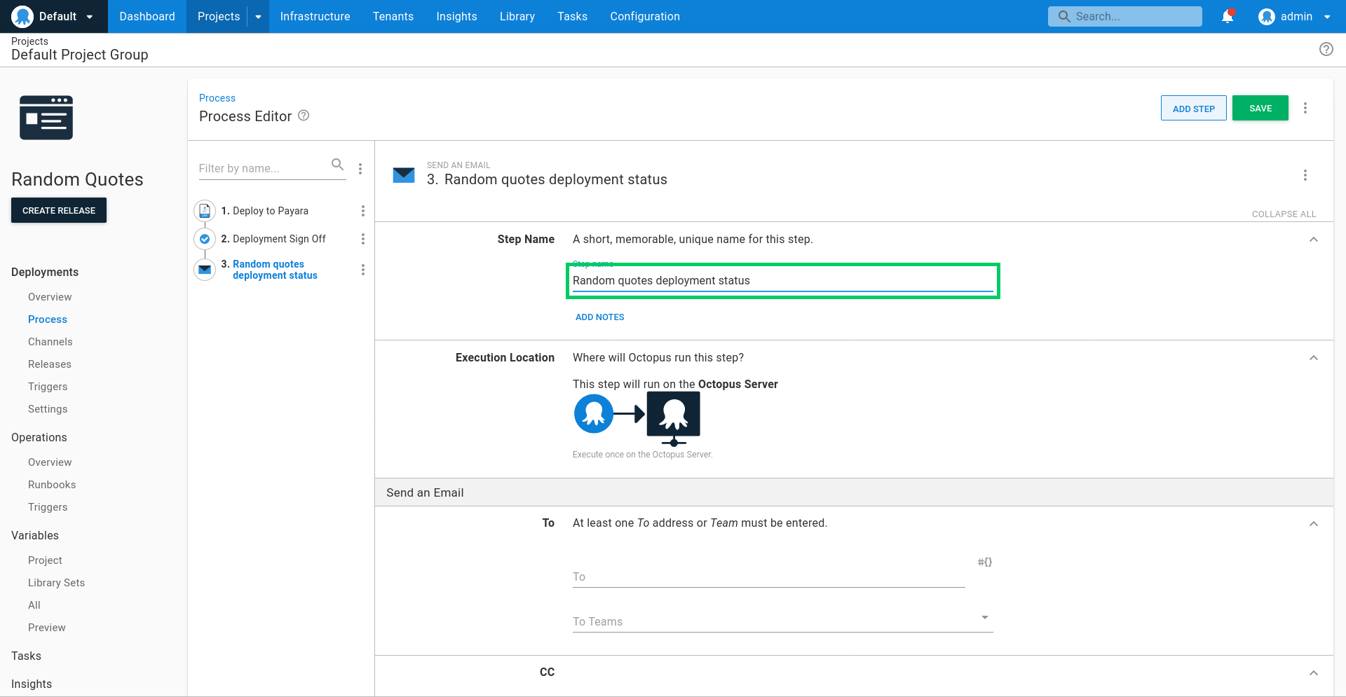This screenshot has width=1346, height=697.
Task: Open overflow menu for Deployment Sign Off step
Action: (x=363, y=239)
